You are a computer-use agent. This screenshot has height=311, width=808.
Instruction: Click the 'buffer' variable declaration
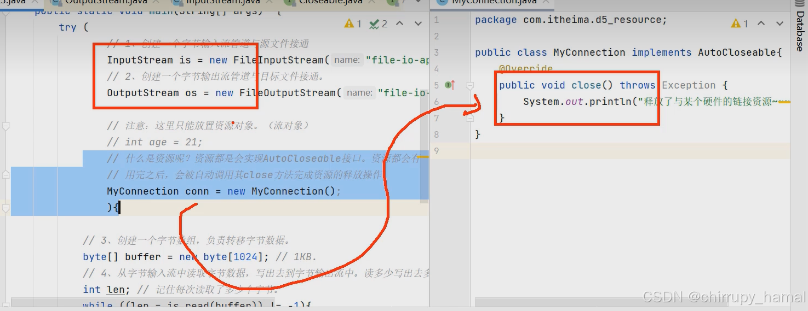[143, 257]
